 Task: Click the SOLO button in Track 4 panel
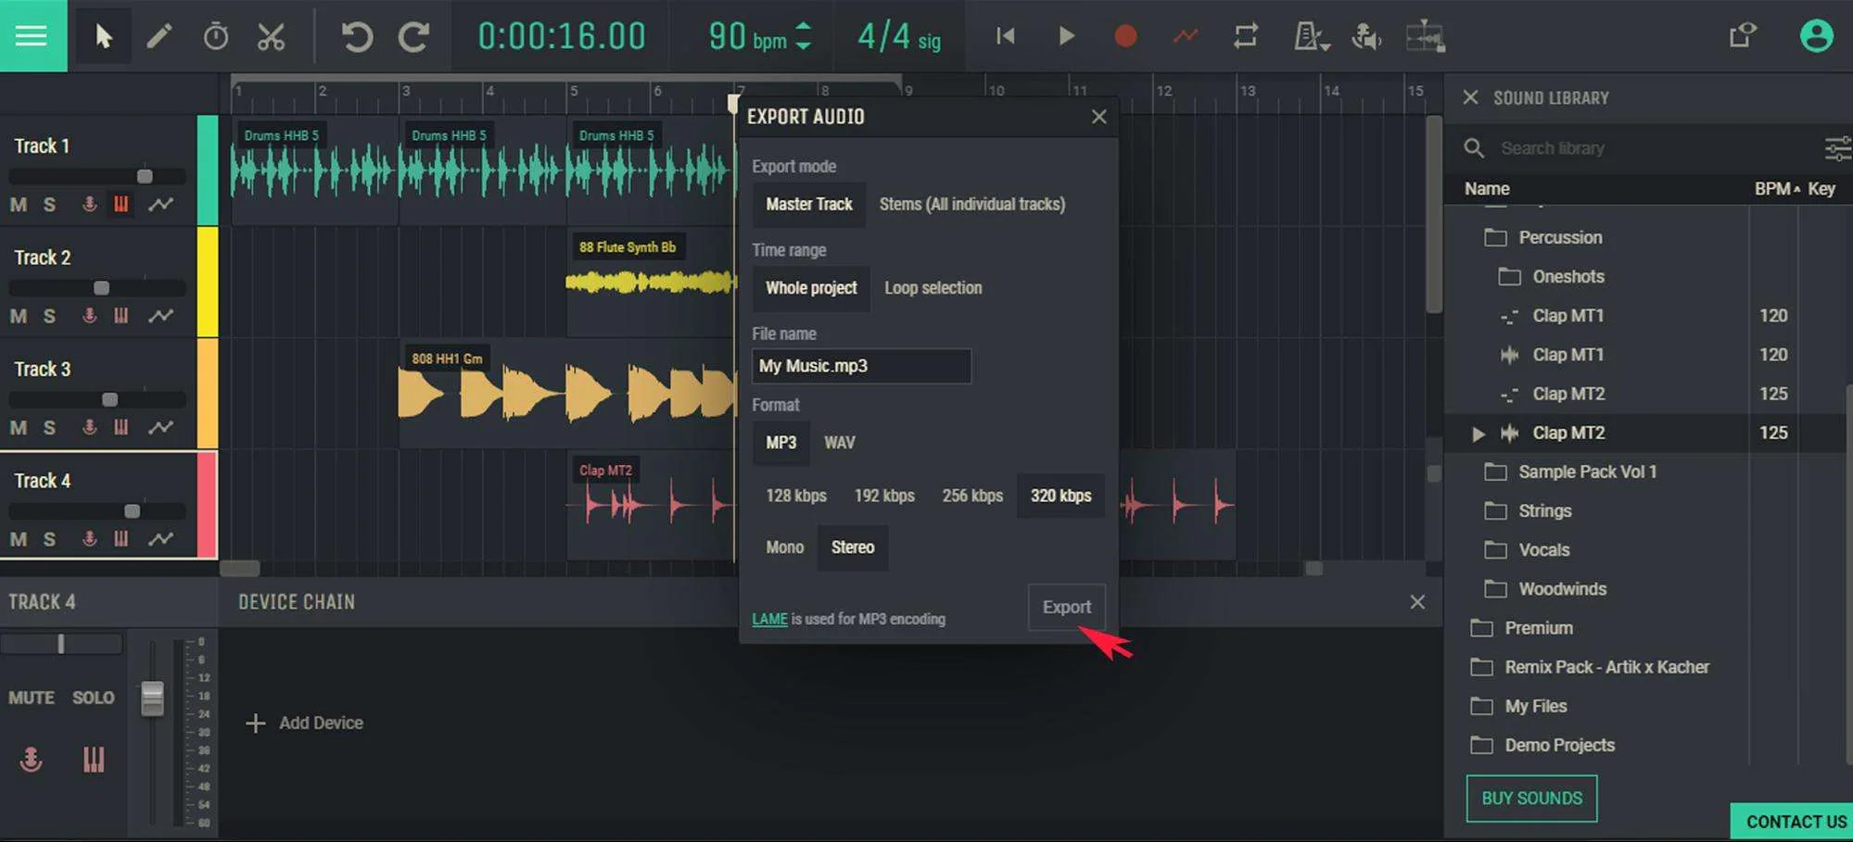click(x=94, y=697)
